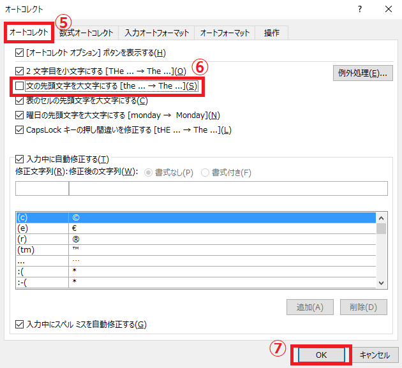The width and height of the screenshot is (402, 368).
Task: Open the オートフォーマット tab
Action: pyautogui.click(x=225, y=33)
